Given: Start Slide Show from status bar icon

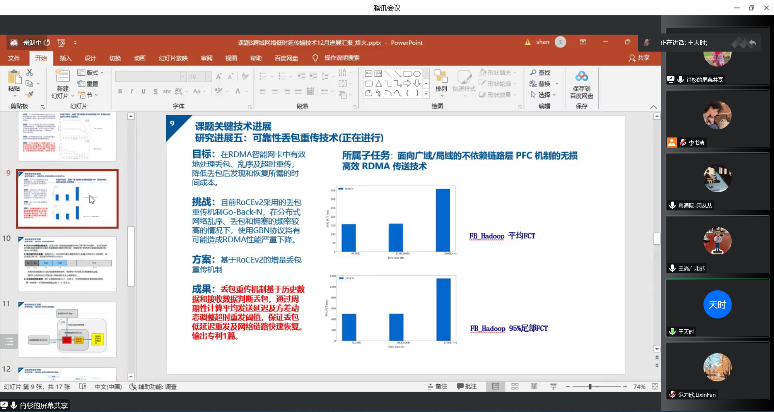Looking at the screenshot, I should [x=553, y=387].
